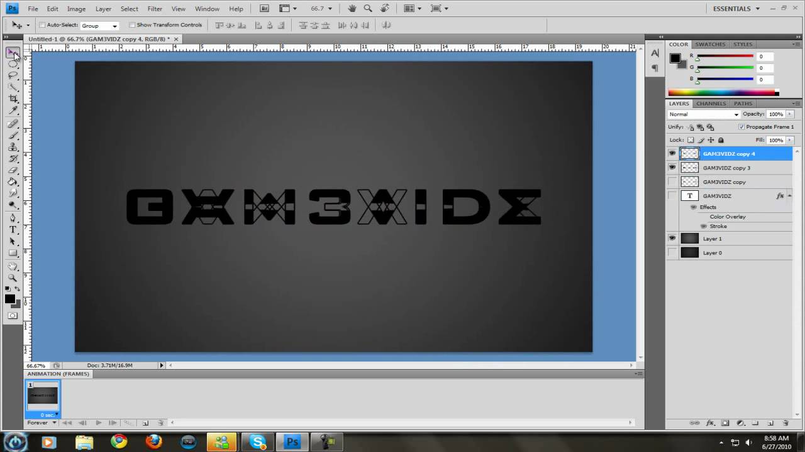805x452 pixels.
Task: Enable the Auto-Select checkbox
Action: click(43, 25)
